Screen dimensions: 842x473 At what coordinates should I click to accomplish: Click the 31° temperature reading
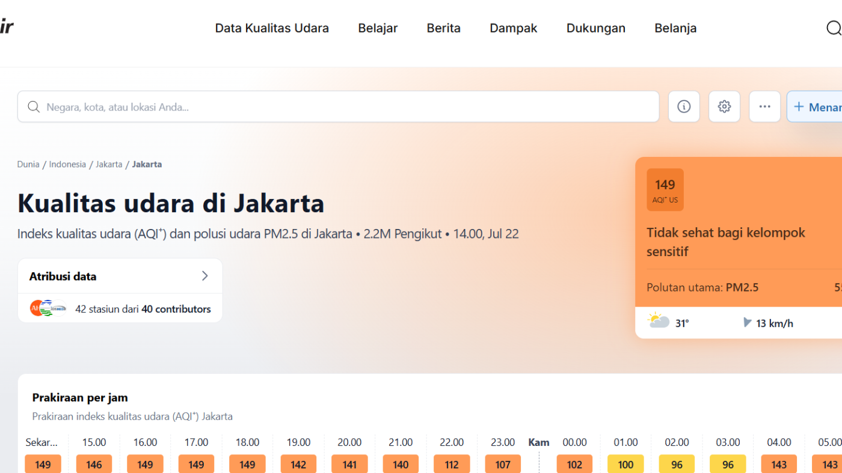point(682,323)
